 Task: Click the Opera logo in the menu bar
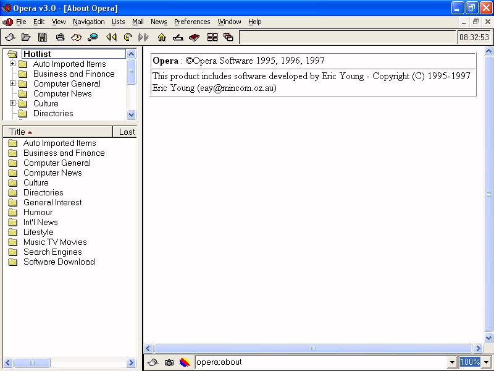(7, 22)
